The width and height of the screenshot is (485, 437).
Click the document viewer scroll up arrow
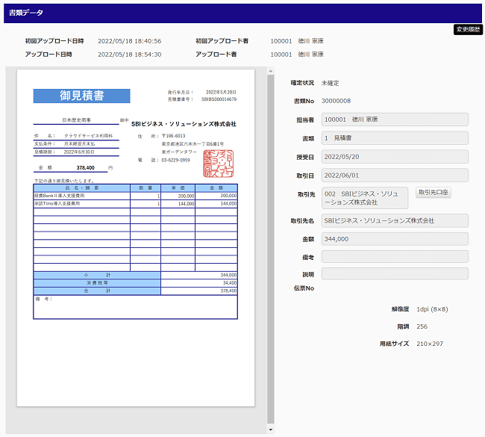(x=271, y=71)
